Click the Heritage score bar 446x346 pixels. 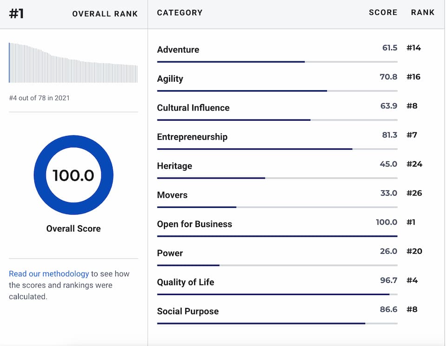277,178
